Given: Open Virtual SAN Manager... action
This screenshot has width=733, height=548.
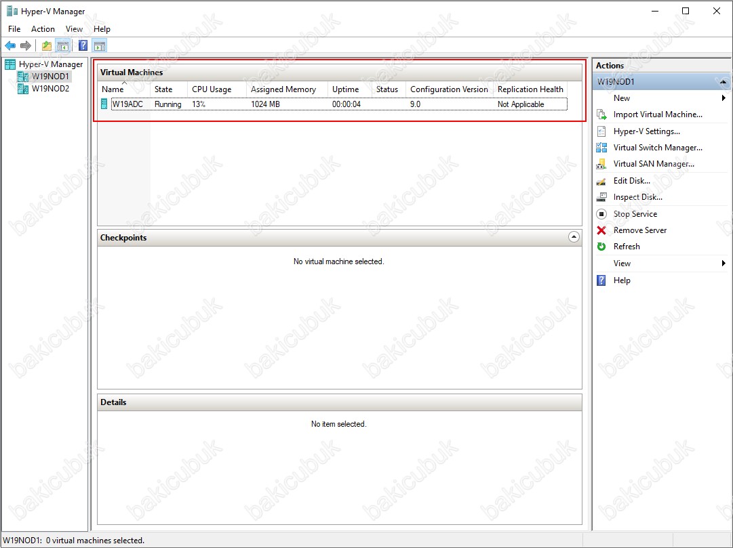Looking at the screenshot, I should click(x=654, y=164).
